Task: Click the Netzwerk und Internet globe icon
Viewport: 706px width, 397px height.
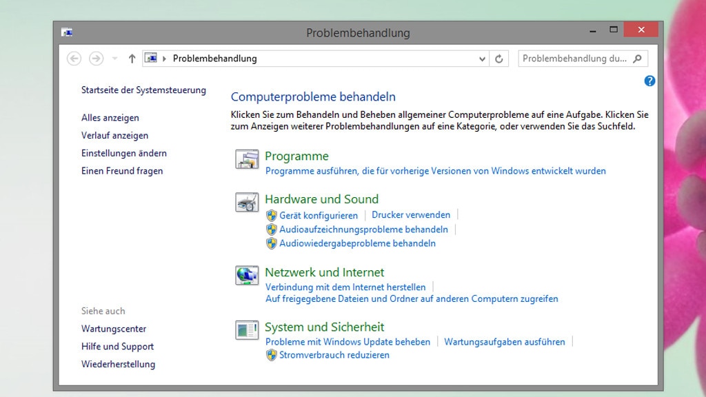Action: (247, 276)
